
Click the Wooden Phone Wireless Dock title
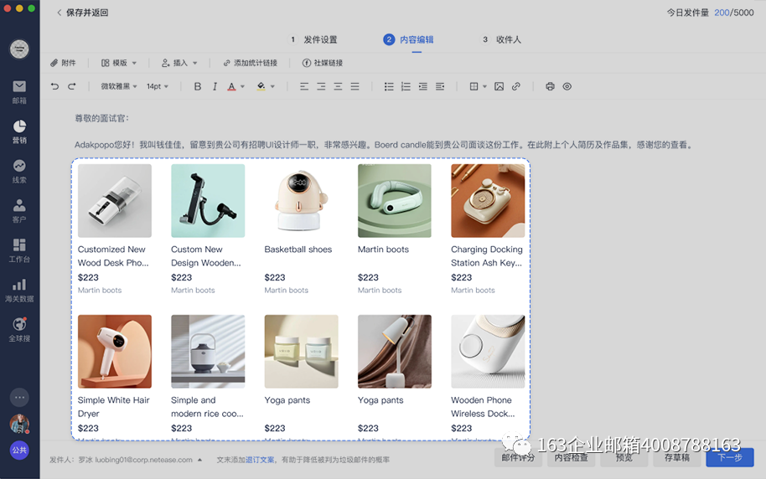[x=483, y=407]
